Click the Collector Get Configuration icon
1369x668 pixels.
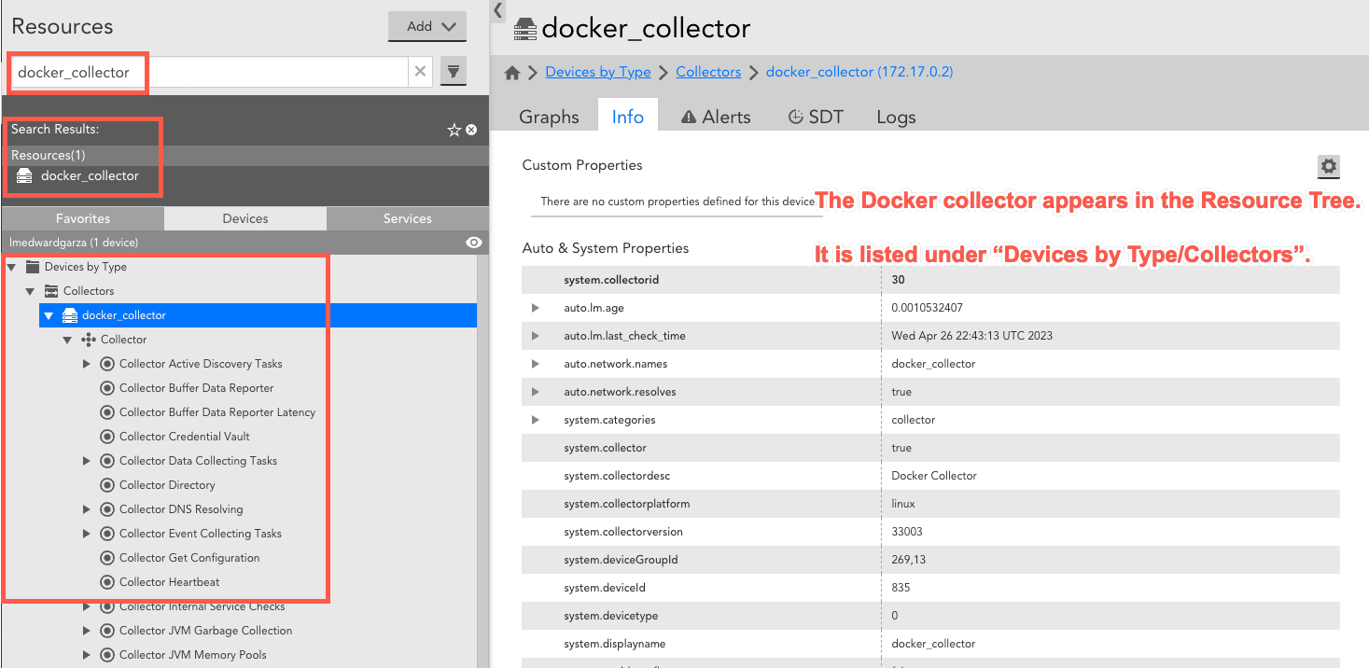(x=107, y=558)
